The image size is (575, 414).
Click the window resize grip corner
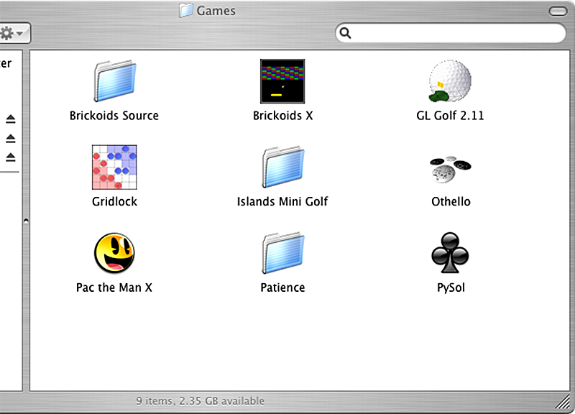click(563, 402)
